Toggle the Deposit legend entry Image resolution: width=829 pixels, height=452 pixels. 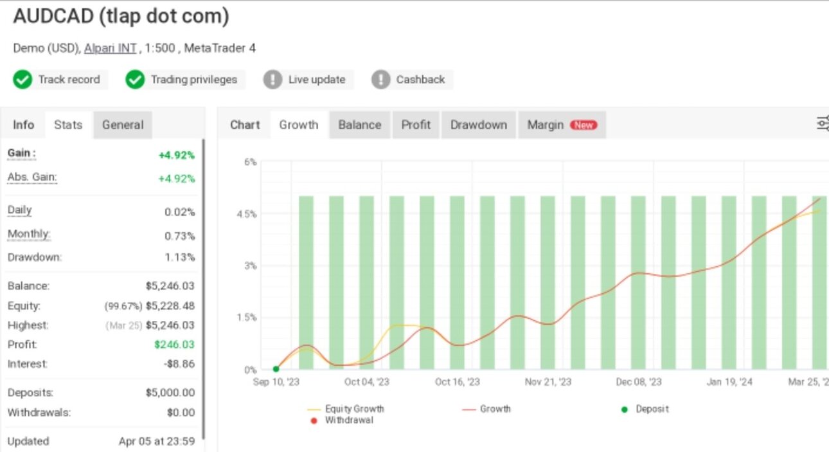(645, 409)
